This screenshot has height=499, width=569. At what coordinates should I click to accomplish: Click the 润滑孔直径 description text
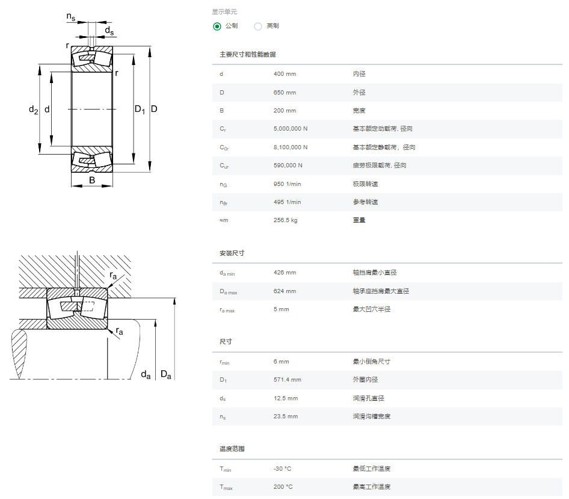point(368,398)
